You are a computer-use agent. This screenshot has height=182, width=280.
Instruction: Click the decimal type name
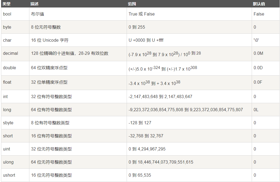click(10, 53)
